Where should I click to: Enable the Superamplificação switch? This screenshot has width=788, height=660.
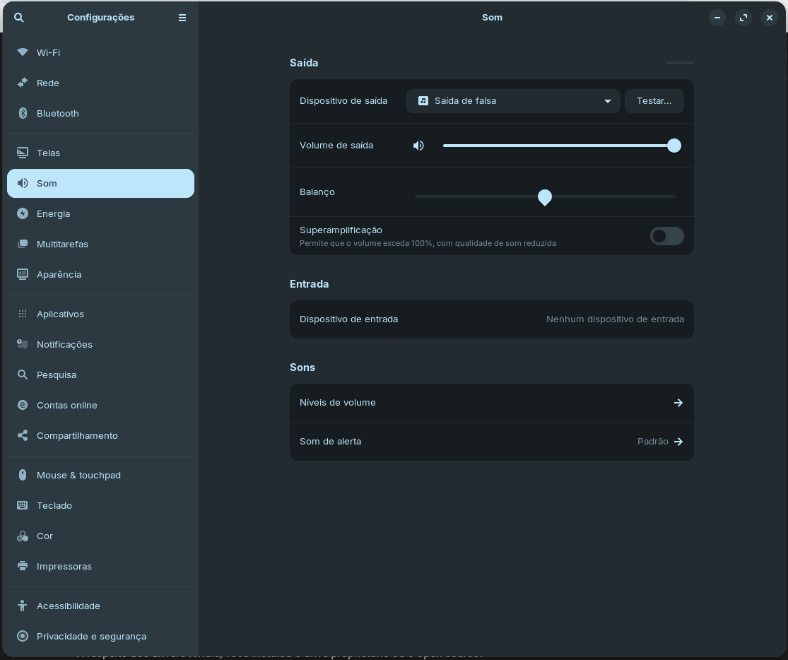[666, 236]
